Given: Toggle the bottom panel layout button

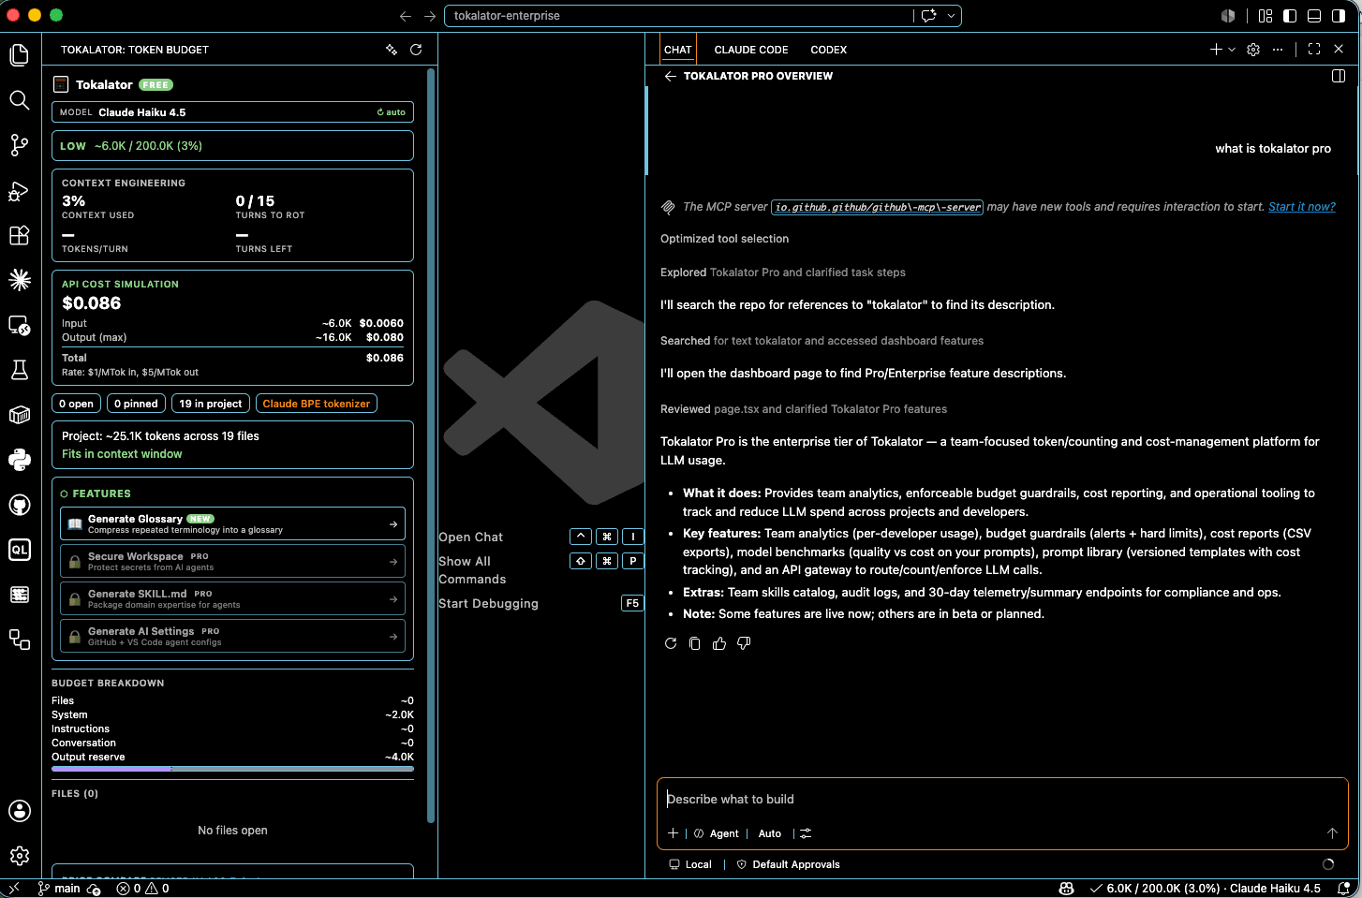Looking at the screenshot, I should pyautogui.click(x=1314, y=16).
